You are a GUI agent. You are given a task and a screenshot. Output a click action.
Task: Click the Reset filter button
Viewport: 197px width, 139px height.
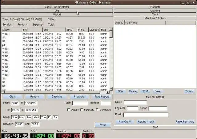pyautogui.click(x=103, y=124)
